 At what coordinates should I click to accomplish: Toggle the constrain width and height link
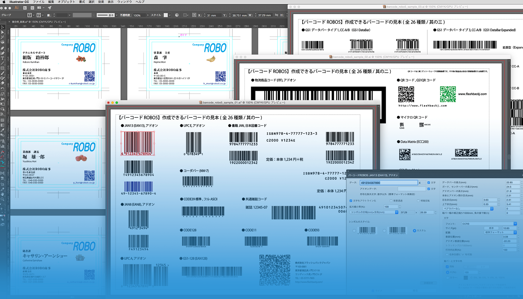pos(276,15)
